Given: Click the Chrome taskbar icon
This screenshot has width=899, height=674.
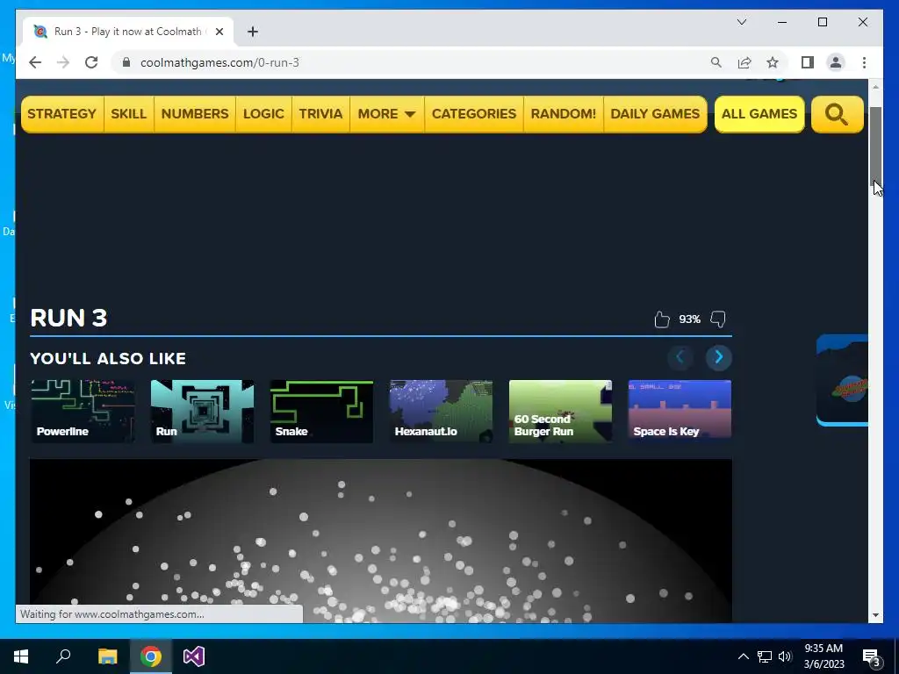Looking at the screenshot, I should tap(151, 656).
